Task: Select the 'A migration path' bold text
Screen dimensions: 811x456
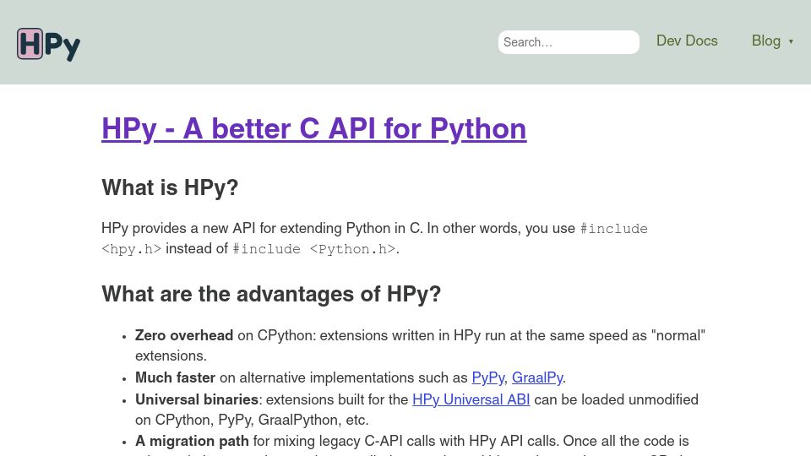Action: pyautogui.click(x=192, y=441)
